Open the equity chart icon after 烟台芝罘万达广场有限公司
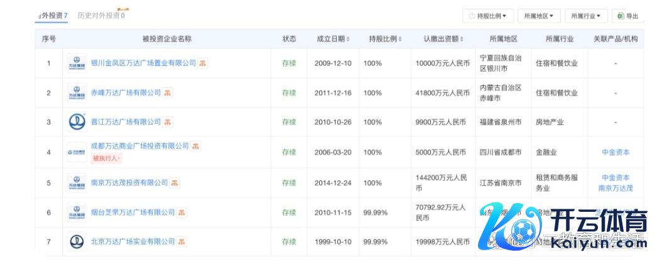 pyautogui.click(x=182, y=213)
